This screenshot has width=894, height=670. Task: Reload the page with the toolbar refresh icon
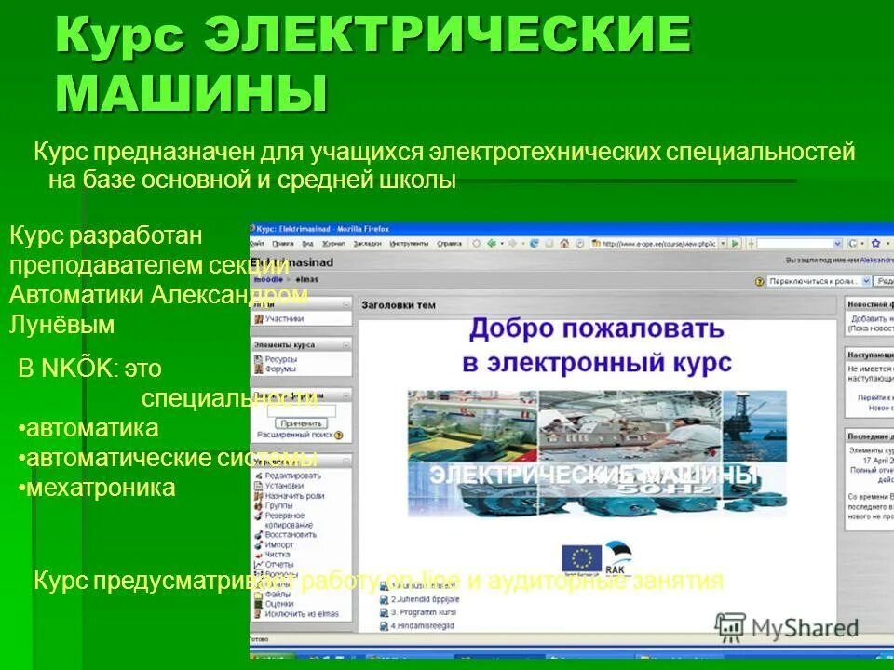point(535,243)
